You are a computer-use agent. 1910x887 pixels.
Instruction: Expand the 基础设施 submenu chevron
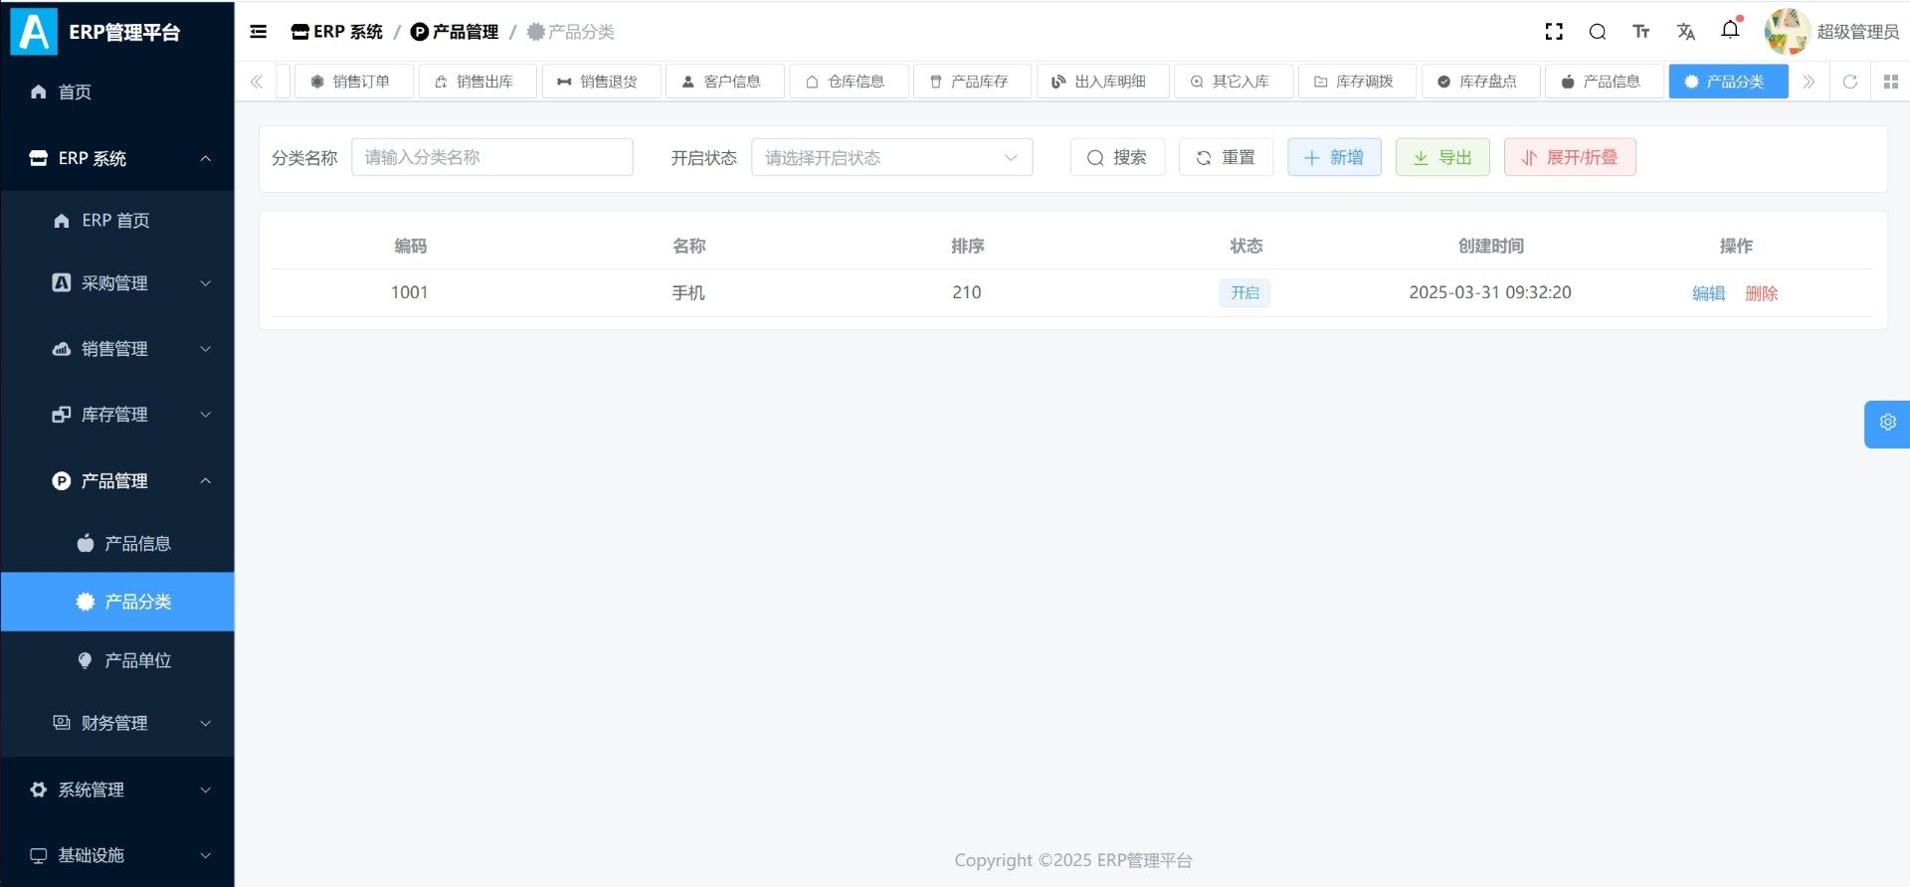pyautogui.click(x=206, y=855)
